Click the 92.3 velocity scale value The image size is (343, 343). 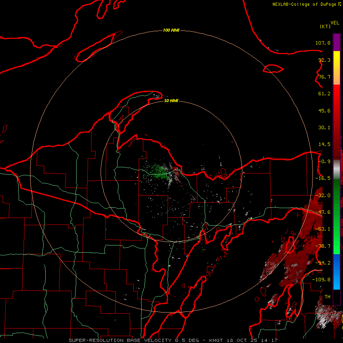click(x=324, y=60)
